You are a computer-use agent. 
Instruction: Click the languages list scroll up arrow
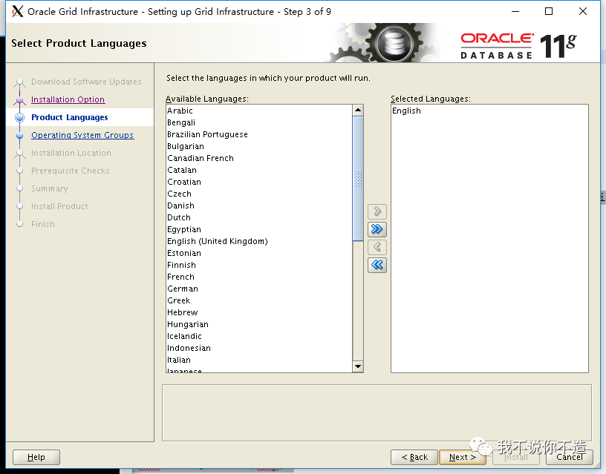click(x=358, y=111)
